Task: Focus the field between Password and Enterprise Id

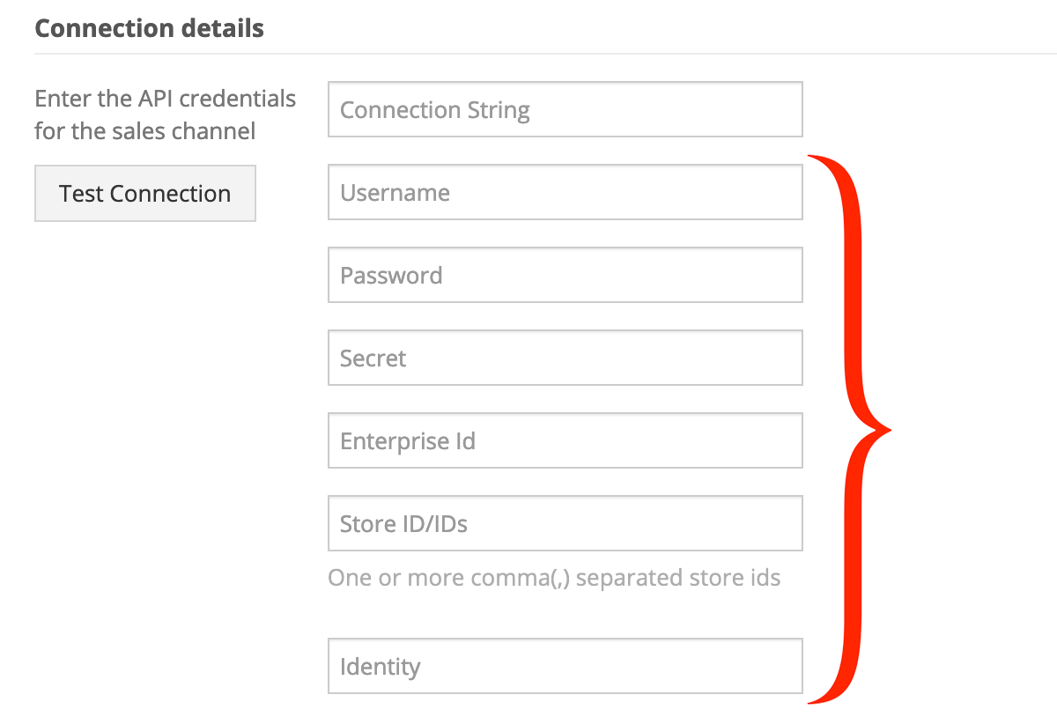Action: coord(565,358)
